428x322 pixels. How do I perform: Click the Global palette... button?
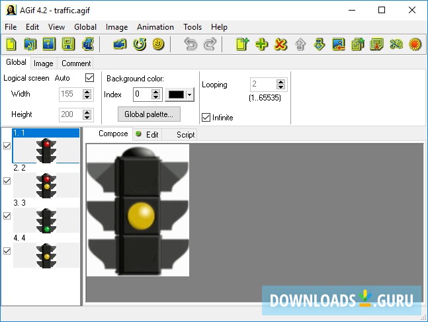coord(149,114)
